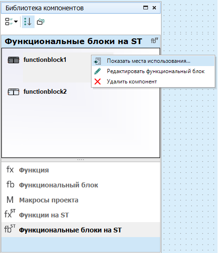
Task: Toggle the sort order button
Action: click(28, 22)
